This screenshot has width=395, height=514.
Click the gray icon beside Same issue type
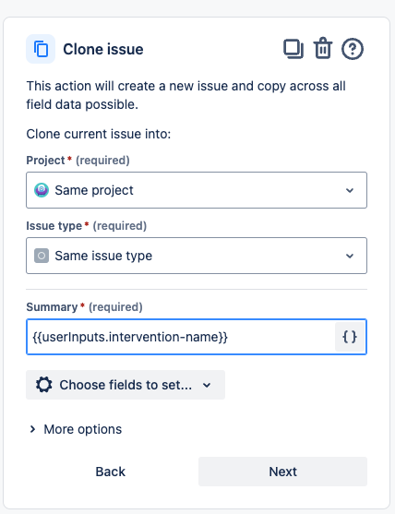tap(42, 256)
